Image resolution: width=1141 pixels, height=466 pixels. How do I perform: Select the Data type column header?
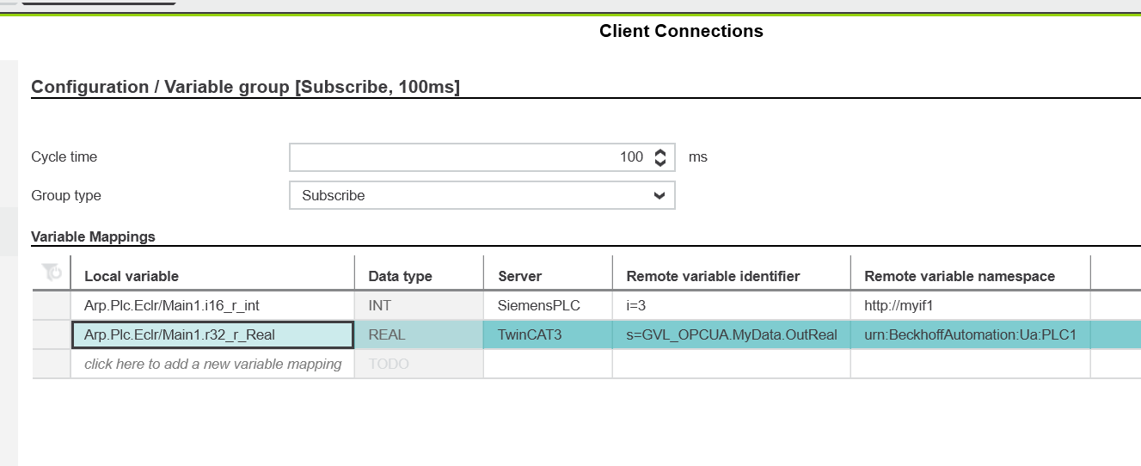419,276
